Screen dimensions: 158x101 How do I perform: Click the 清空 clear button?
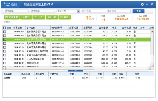point(65,17)
